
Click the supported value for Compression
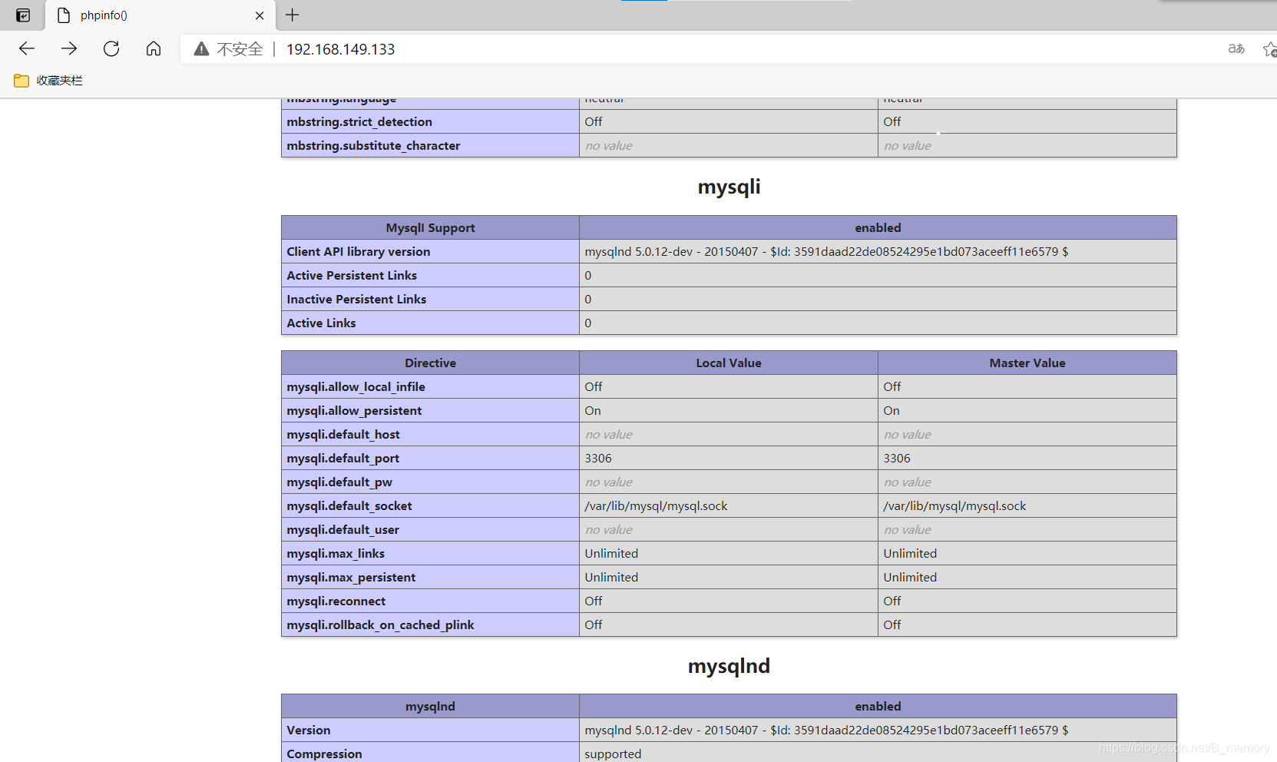[x=613, y=754]
